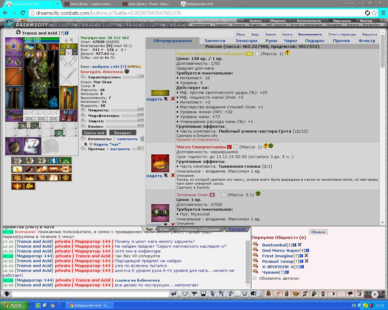The height and width of the screenshot is (310, 388).
Task: Click настроить link next to Приемы
Action: (x=120, y=149)
